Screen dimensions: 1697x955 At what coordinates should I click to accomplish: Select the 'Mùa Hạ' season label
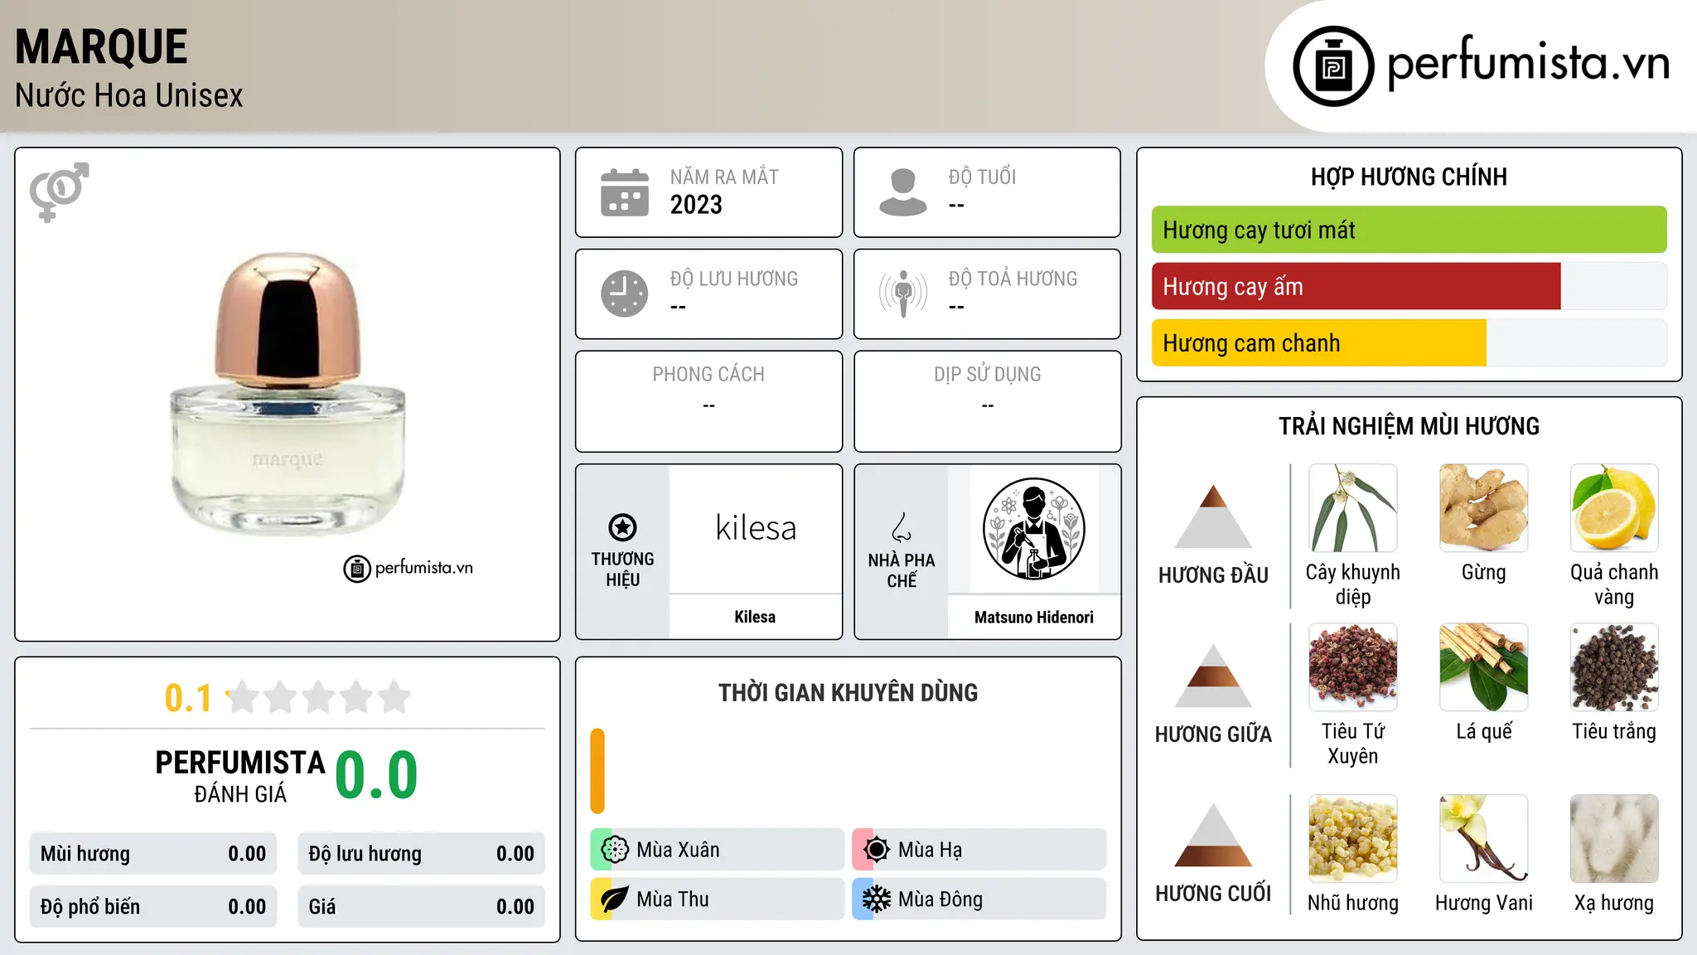[x=930, y=850]
